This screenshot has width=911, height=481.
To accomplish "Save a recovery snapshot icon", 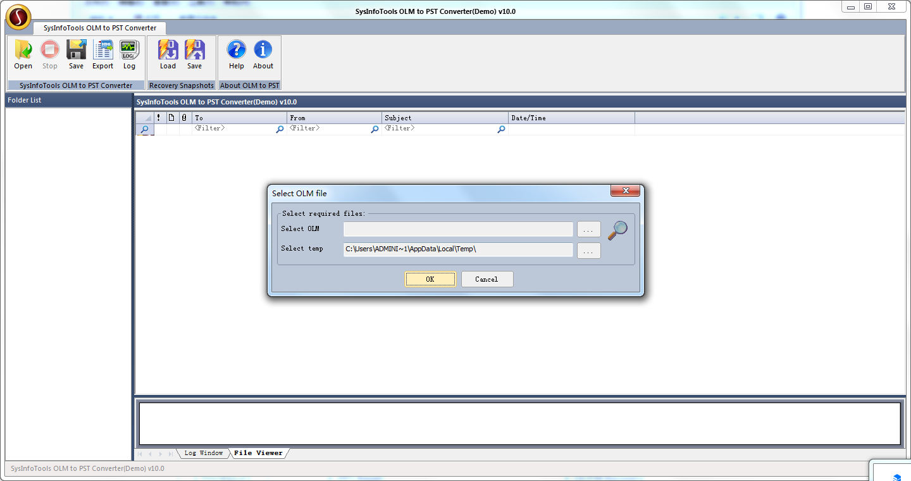I will pos(195,54).
